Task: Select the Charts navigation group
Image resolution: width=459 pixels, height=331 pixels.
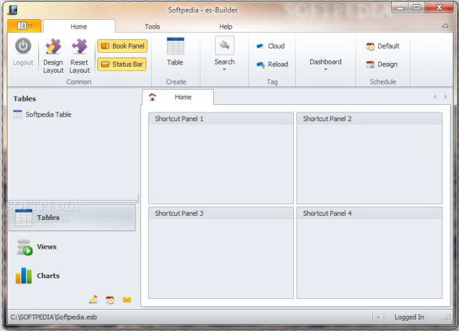Action: (x=72, y=276)
